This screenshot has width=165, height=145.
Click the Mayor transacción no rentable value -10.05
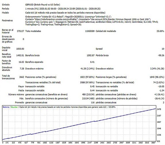(x=161, y=86)
